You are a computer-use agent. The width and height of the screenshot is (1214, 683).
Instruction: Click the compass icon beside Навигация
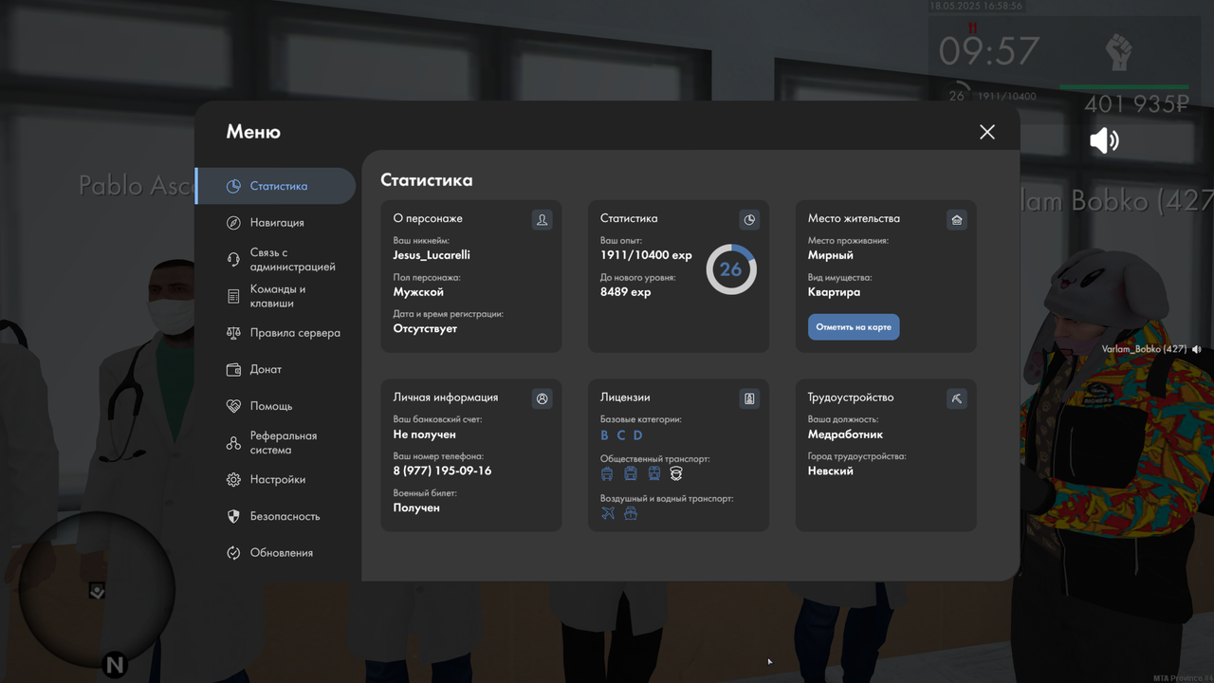pos(233,223)
